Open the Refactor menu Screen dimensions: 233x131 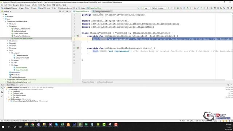(34, 5)
